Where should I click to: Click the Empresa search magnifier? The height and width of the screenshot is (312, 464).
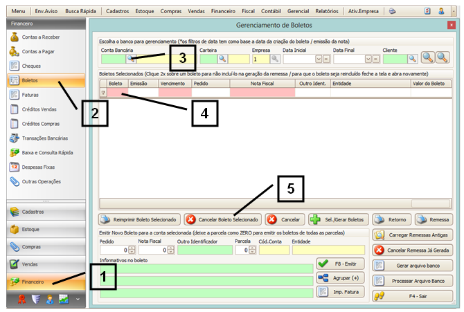275,59
